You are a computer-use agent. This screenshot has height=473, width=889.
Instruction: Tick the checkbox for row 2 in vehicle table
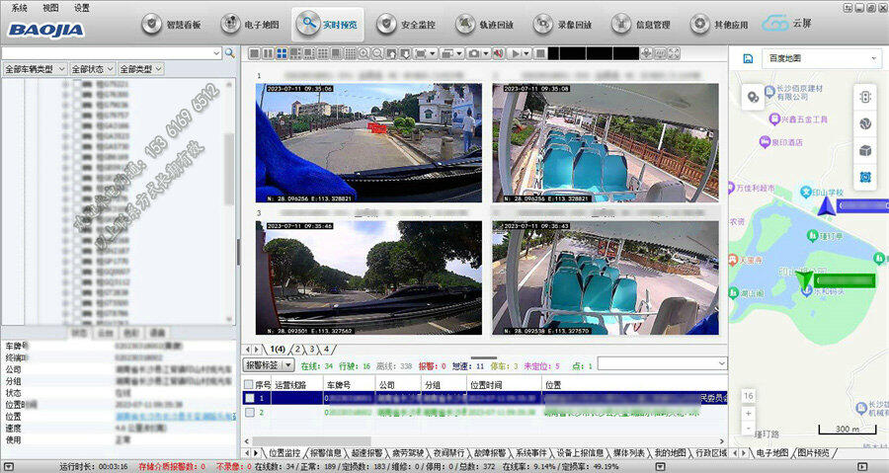click(249, 413)
